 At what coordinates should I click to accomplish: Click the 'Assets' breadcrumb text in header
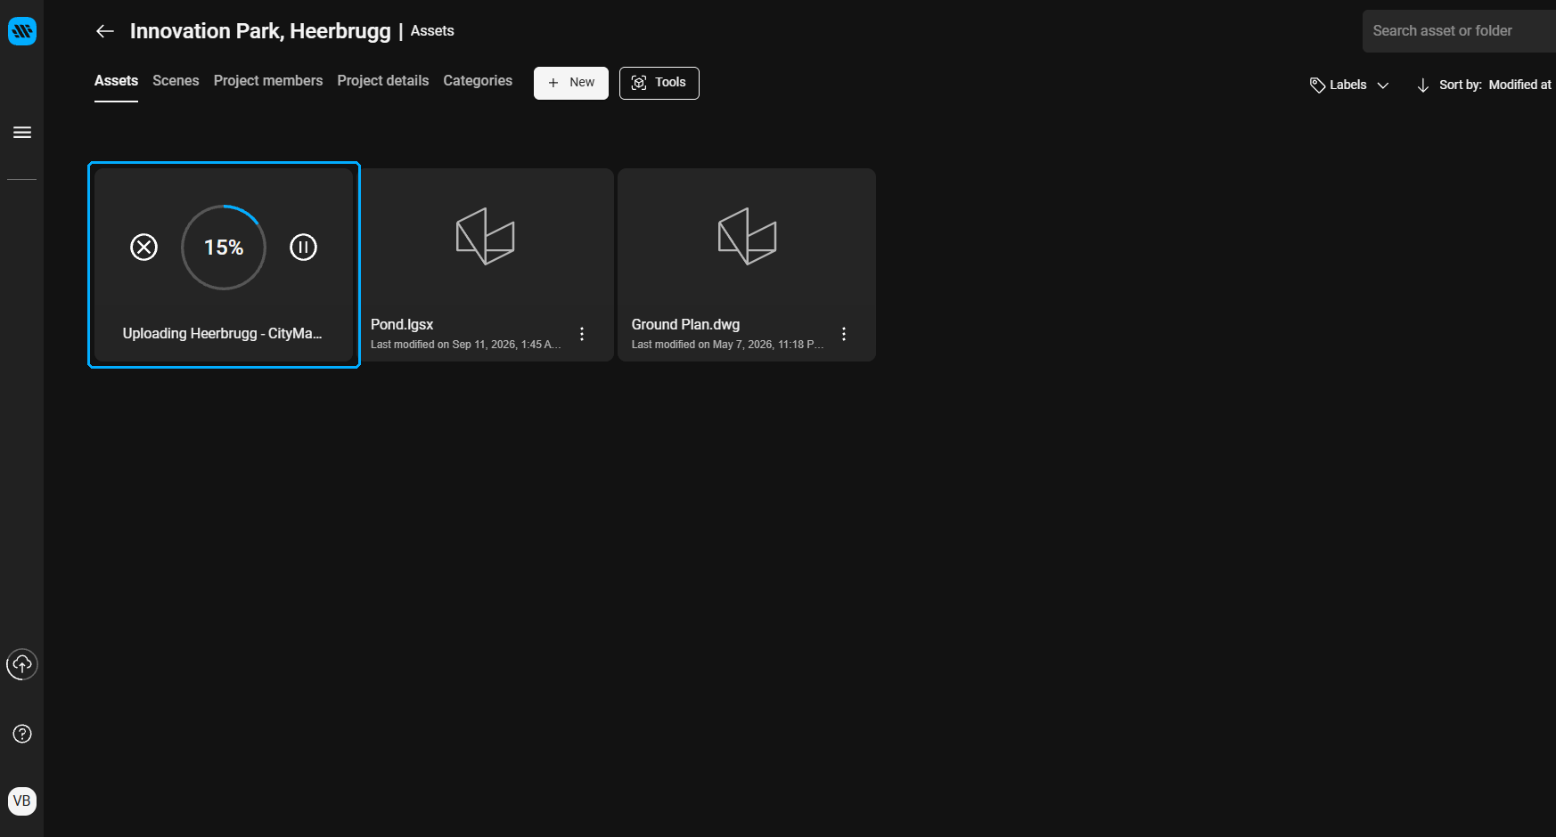(432, 31)
